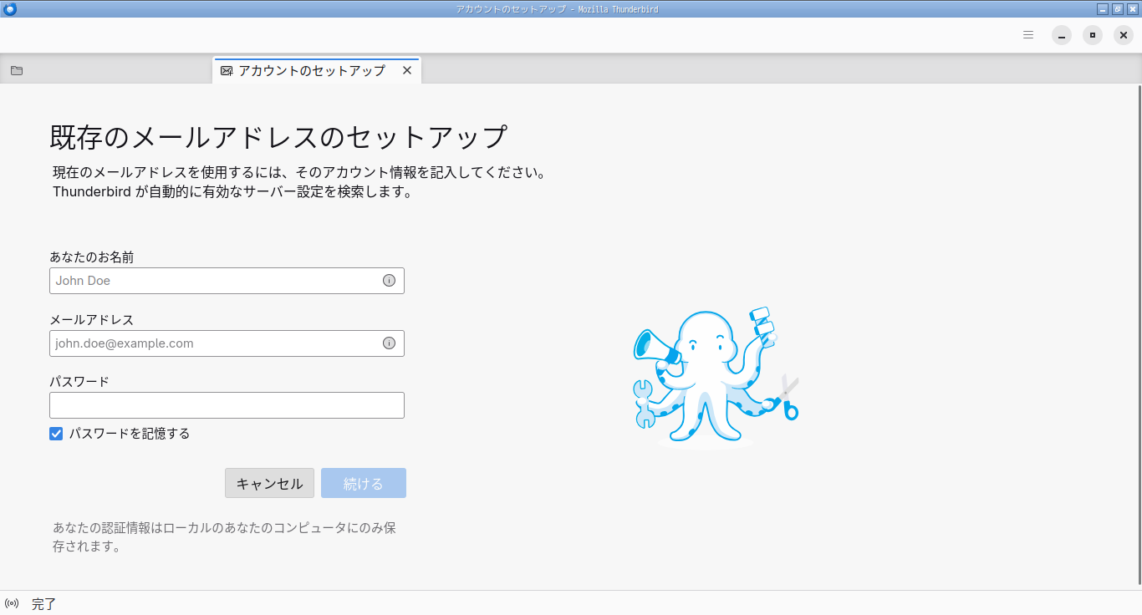Focus the あなたのお名前 input field
The image size is (1142, 615).
pos(227,281)
